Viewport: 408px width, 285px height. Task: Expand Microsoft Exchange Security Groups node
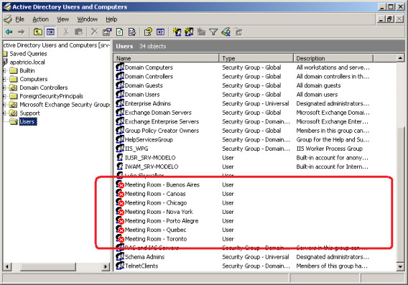tap(4, 105)
